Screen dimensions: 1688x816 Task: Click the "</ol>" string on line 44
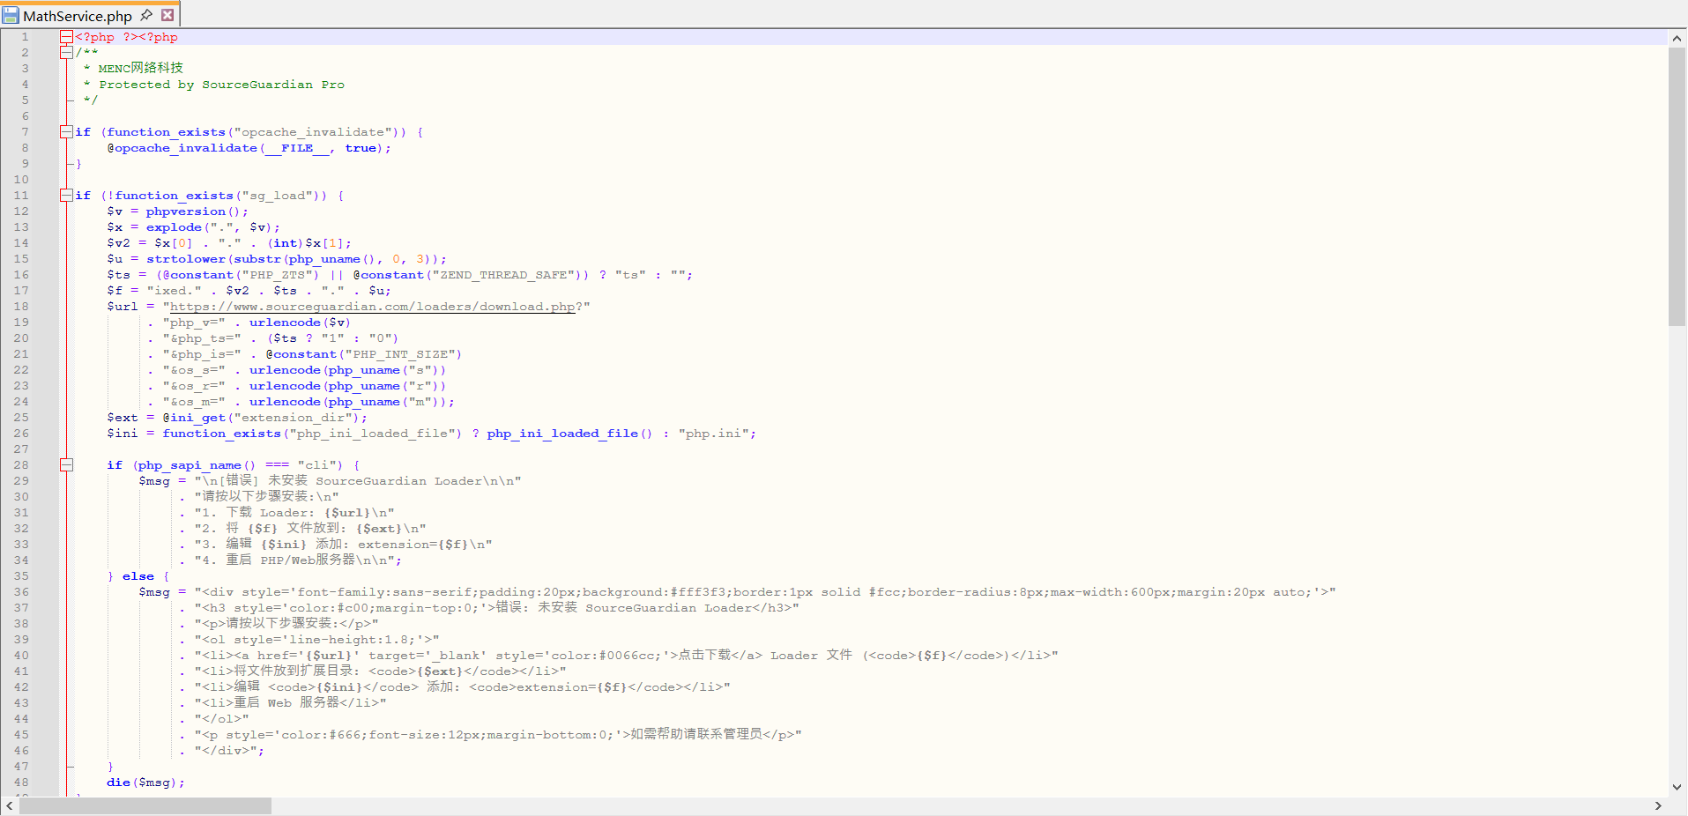coord(221,719)
